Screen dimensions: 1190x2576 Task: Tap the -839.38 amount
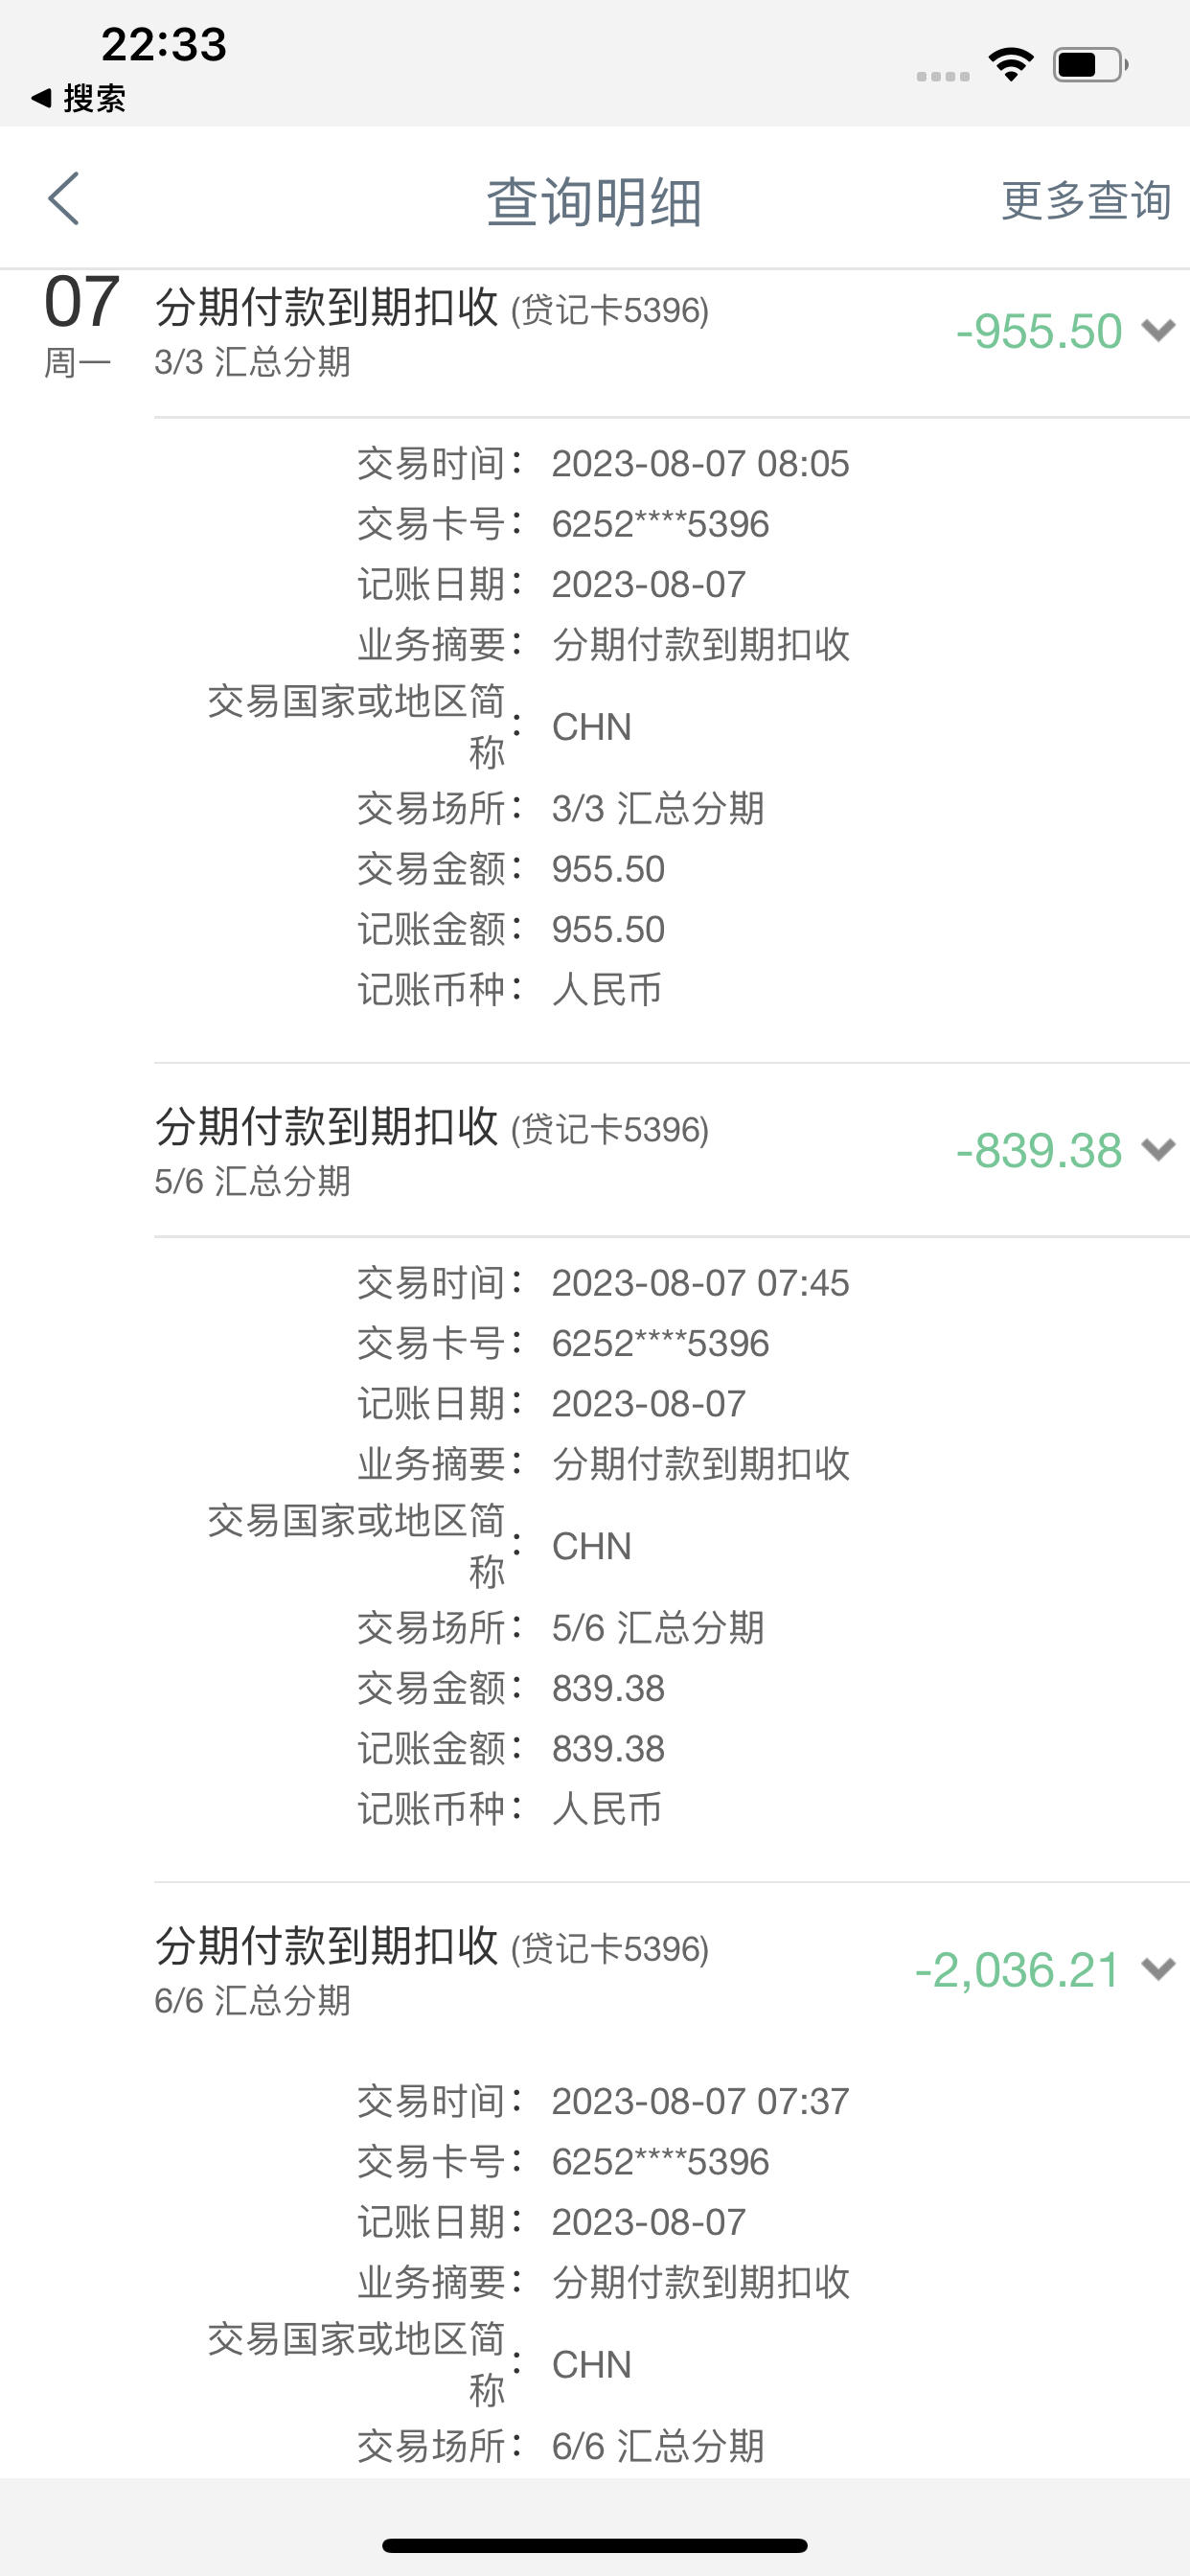tap(1039, 1150)
